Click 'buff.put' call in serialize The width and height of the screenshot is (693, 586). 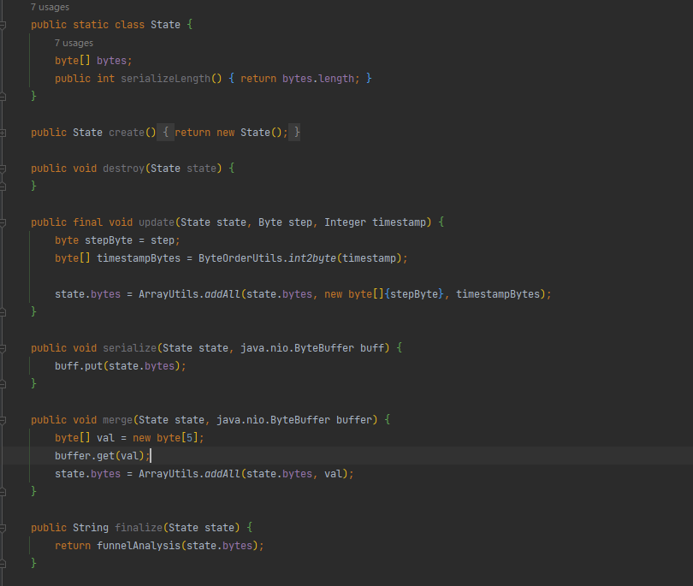(x=79, y=366)
